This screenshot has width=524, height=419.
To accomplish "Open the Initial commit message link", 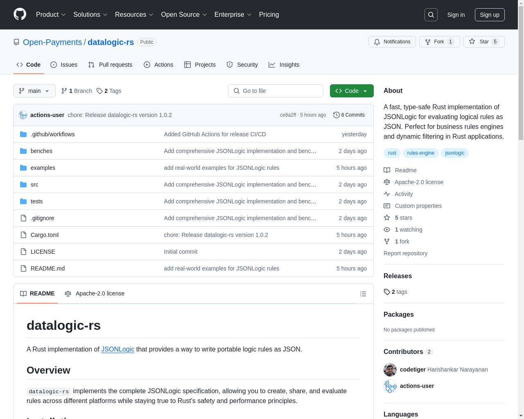I will tap(181, 252).
